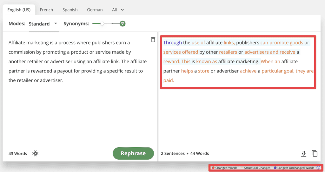Click changed phrase "particular goal, they are"

tap(288, 71)
